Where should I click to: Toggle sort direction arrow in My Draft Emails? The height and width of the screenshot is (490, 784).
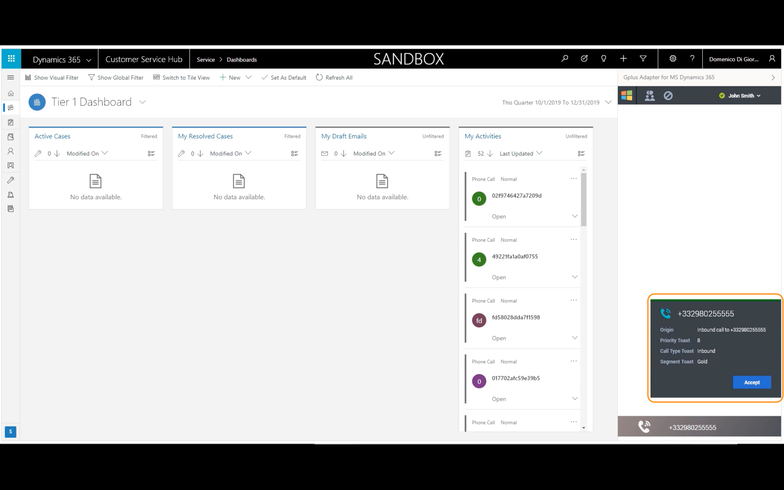(x=344, y=154)
